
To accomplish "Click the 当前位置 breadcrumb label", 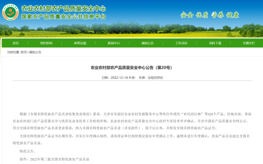I will pyautogui.click(x=13, y=52).
